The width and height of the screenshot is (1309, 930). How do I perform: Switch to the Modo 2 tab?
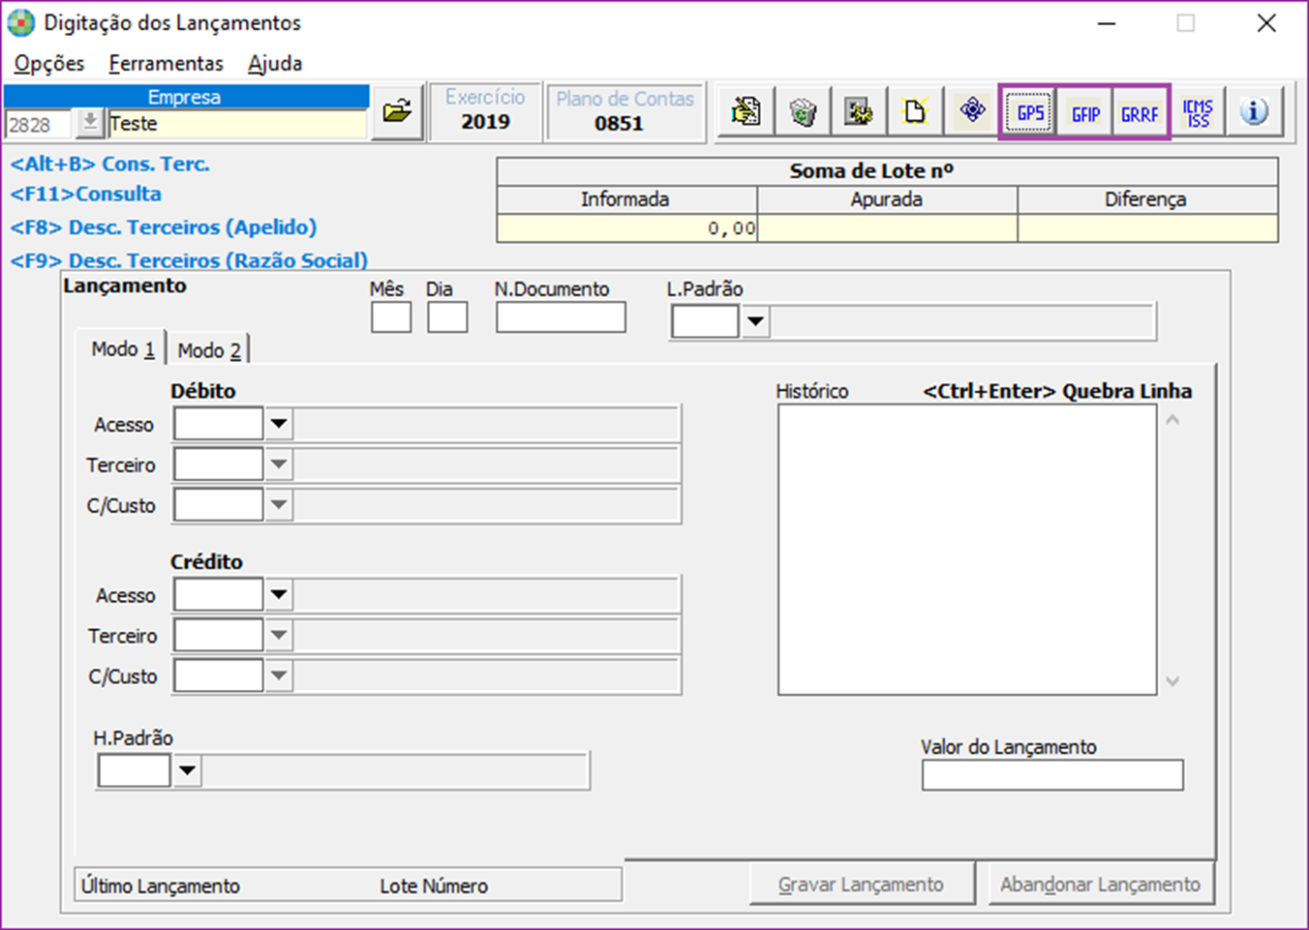click(209, 350)
